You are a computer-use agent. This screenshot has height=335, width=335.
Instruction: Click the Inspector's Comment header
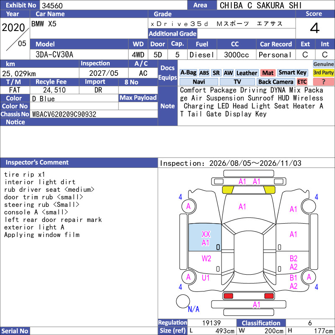pos(79,162)
